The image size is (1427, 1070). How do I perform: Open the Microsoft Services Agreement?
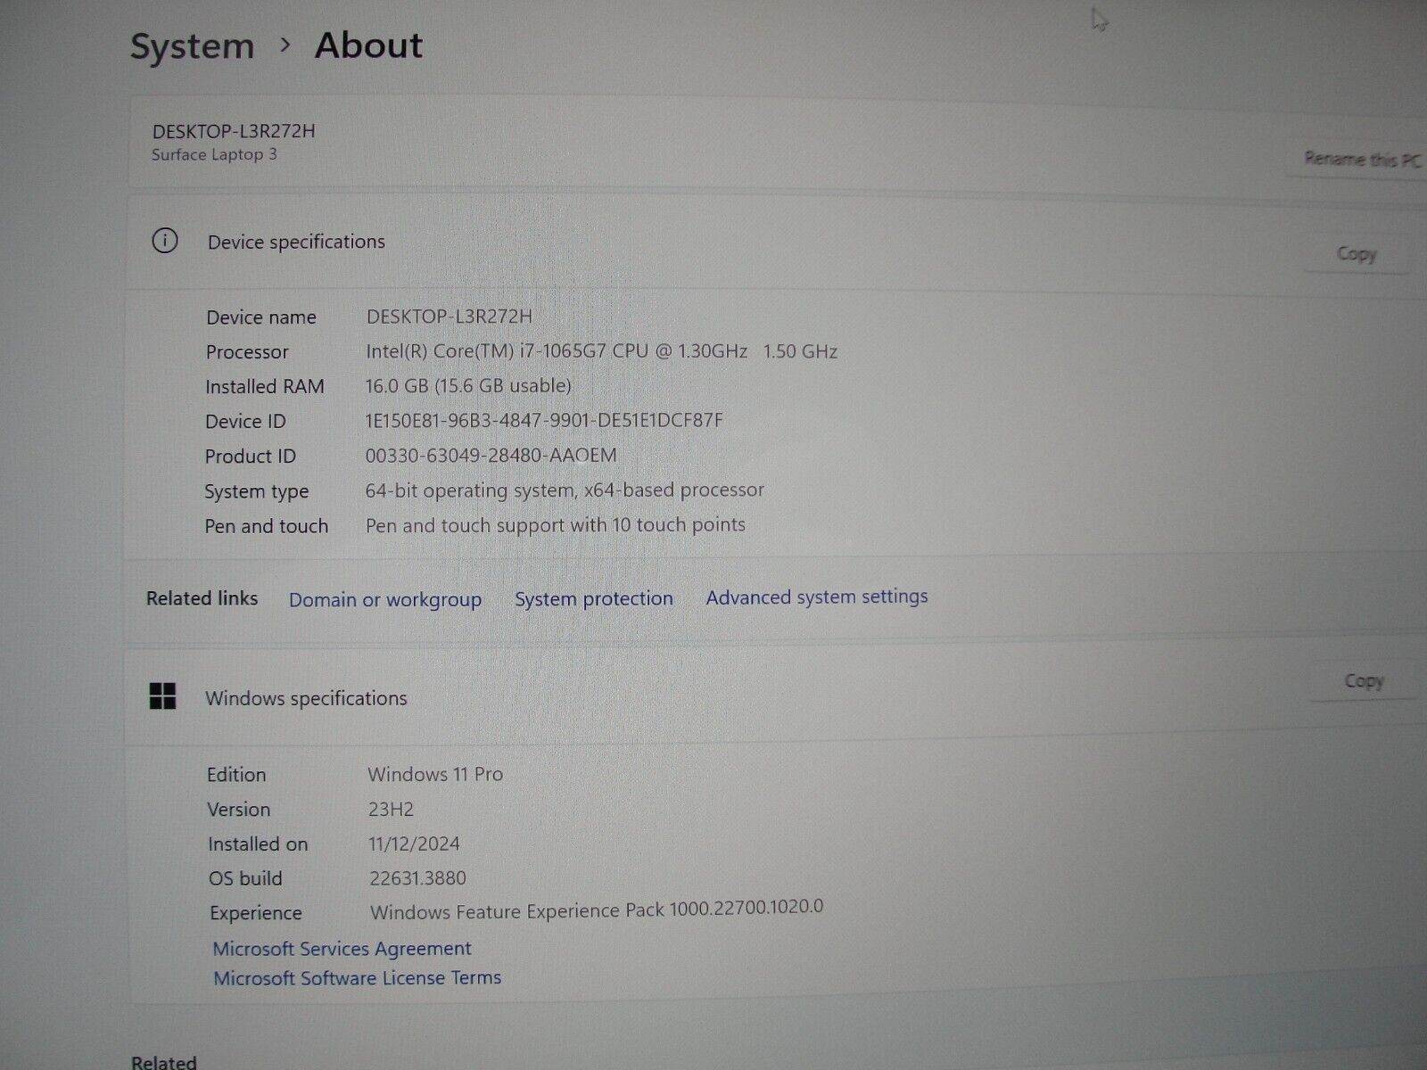(x=342, y=948)
